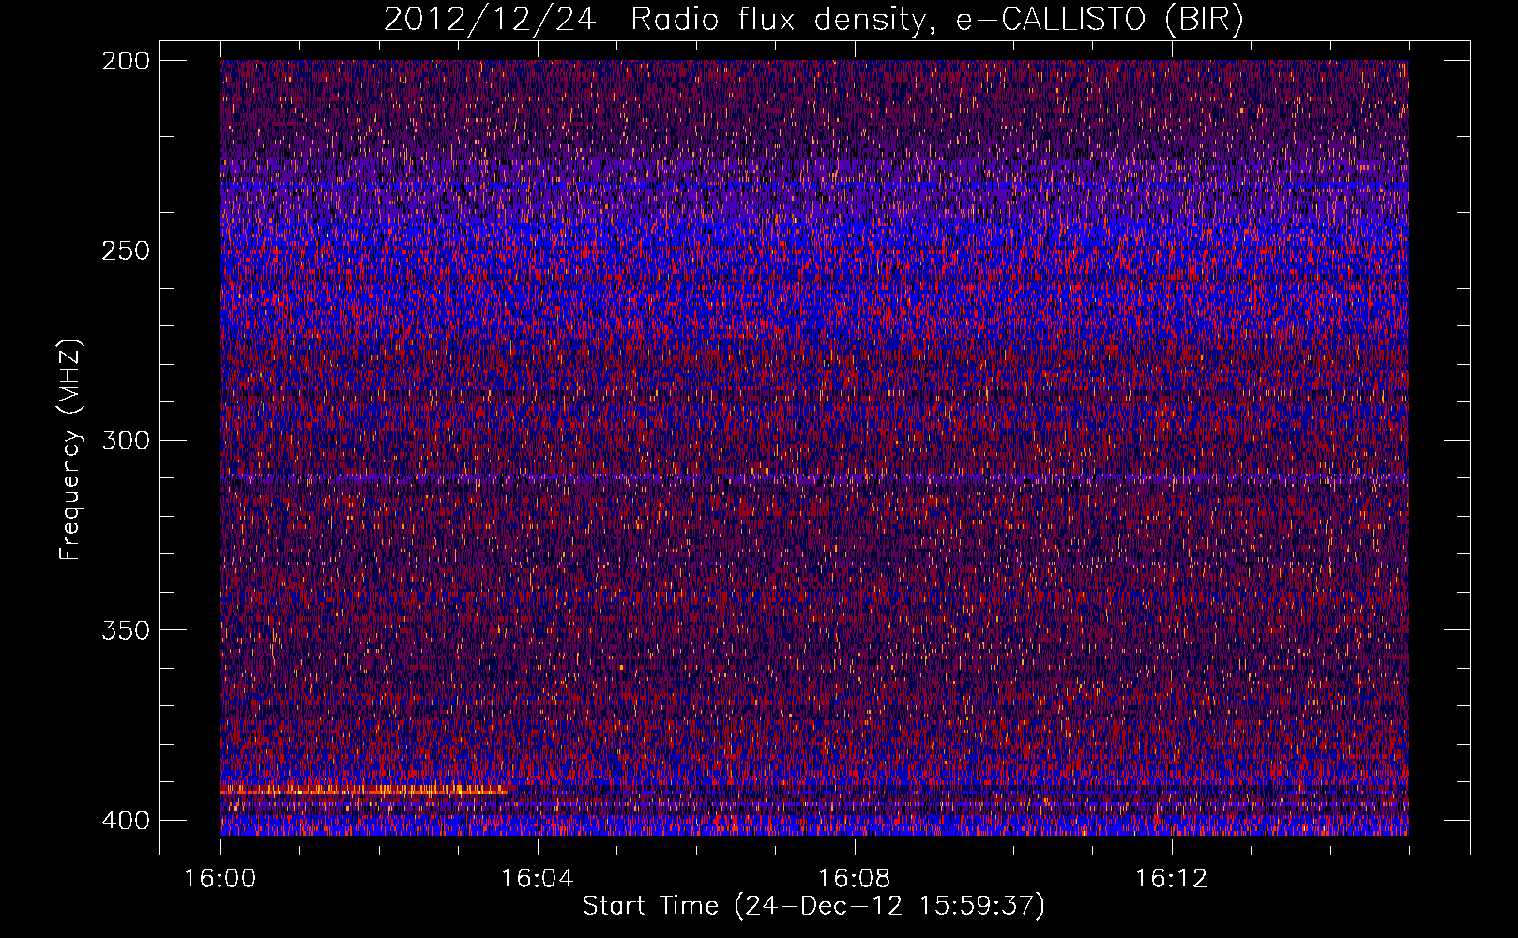This screenshot has width=1518, height=938.
Task: Click the 16:04 time tick label
Action: [538, 879]
